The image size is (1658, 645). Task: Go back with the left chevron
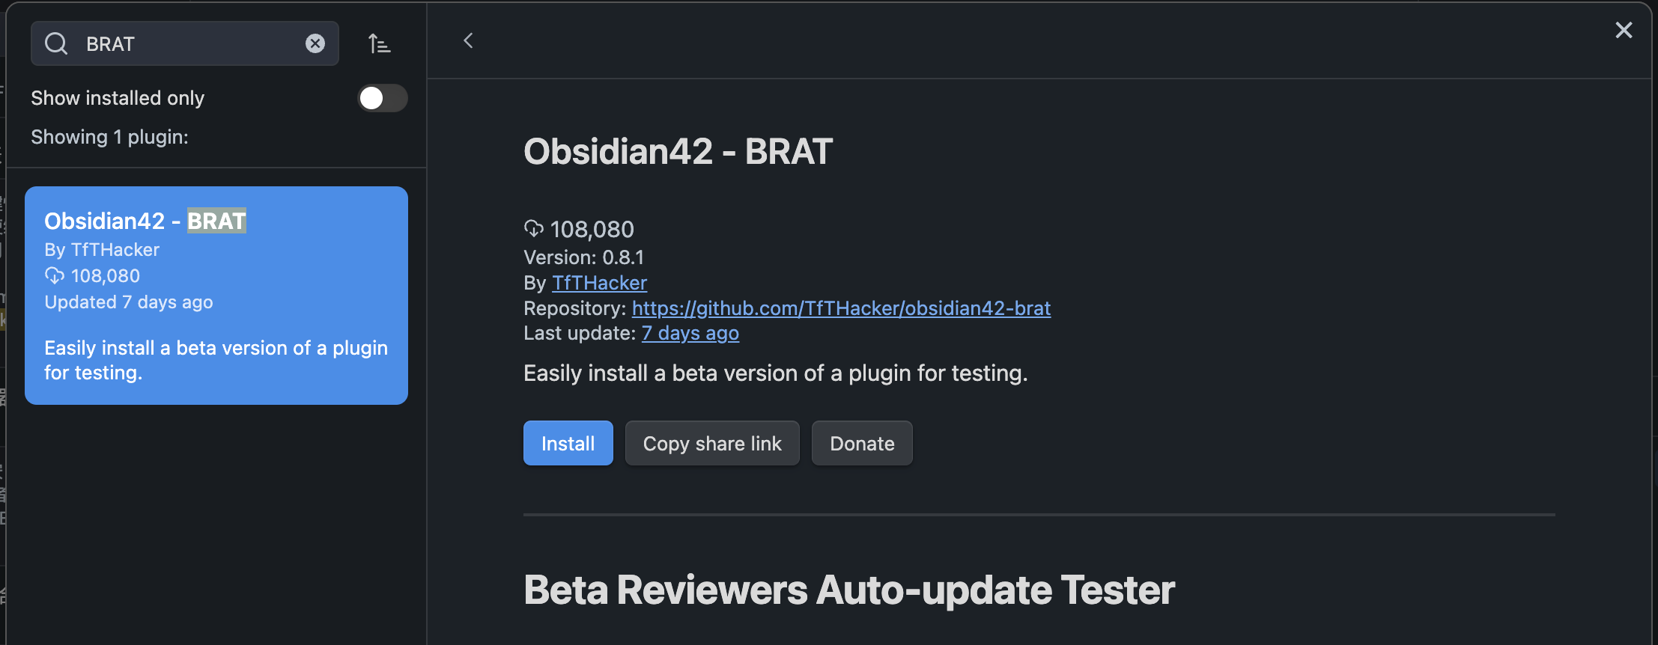(x=469, y=40)
